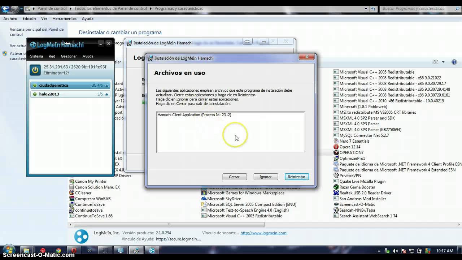This screenshot has width=462, height=260.
Task: Open Chrome from the taskbar
Action: (58, 251)
